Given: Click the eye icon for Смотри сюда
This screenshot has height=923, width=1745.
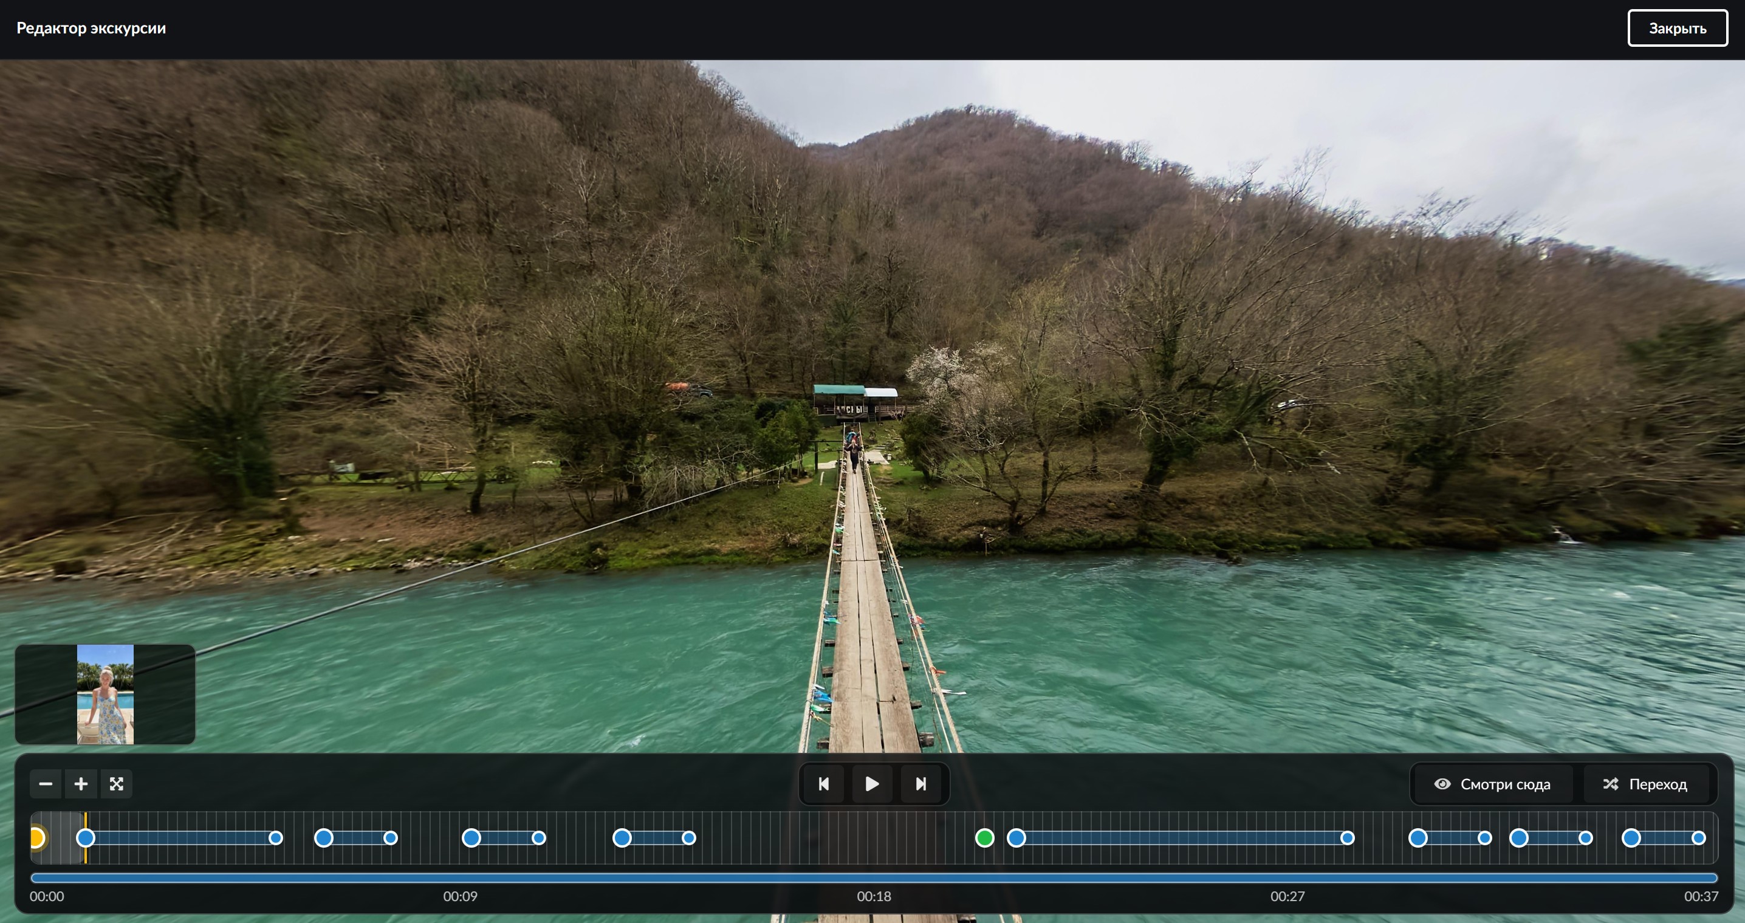Looking at the screenshot, I should tap(1442, 784).
